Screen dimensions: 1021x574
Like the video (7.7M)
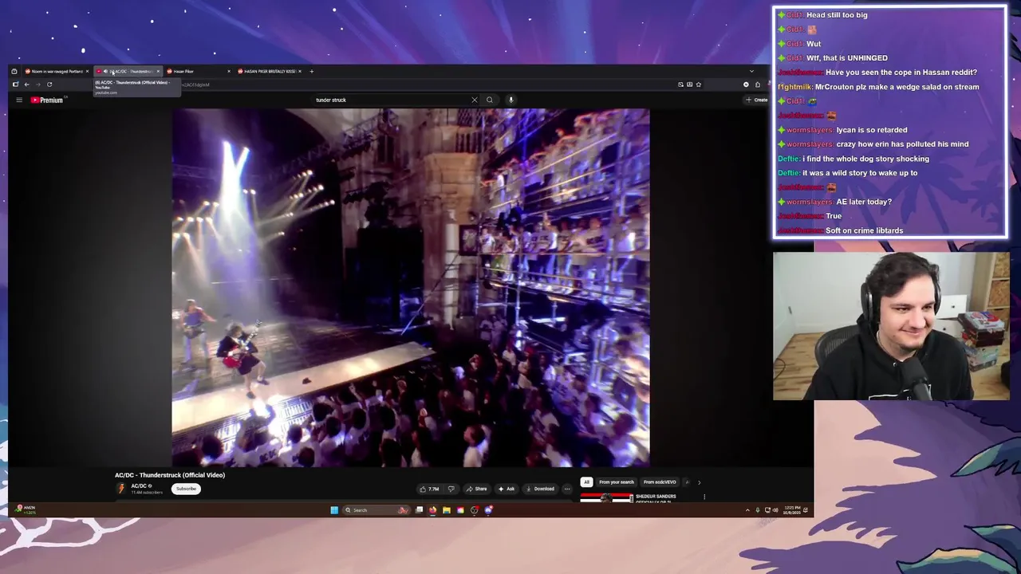point(430,489)
